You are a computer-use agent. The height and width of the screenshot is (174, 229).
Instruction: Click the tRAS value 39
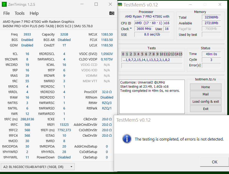(x=27, y=75)
